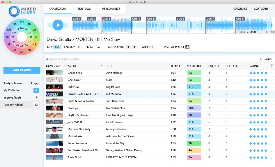
Task: Click Dua Lipa cover art thumbnail
Action: point(54,108)
